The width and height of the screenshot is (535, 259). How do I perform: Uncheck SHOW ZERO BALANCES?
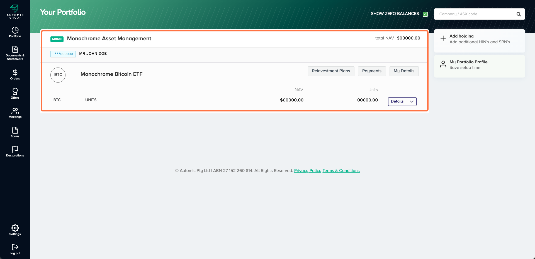click(425, 14)
